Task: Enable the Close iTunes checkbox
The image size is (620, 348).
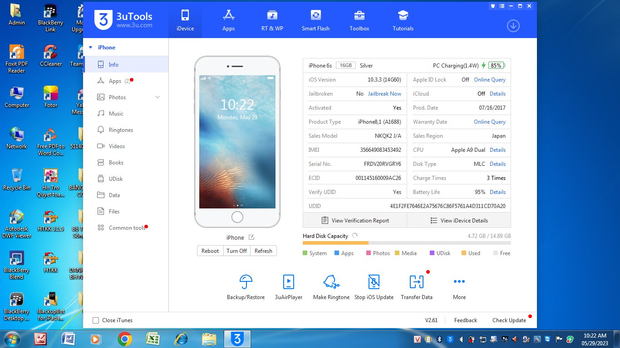Action: coord(96,320)
